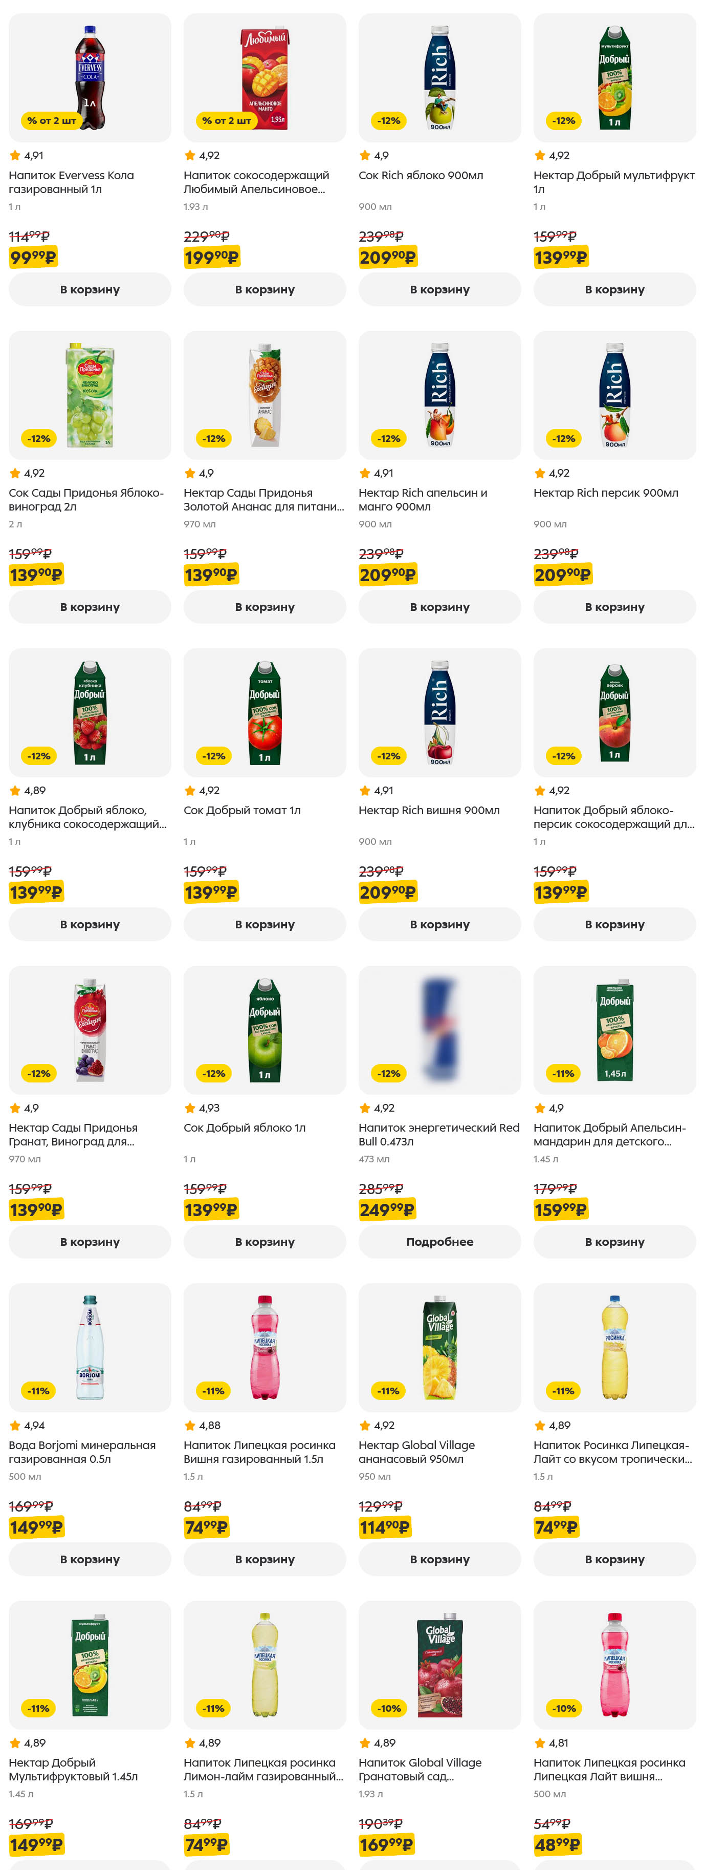
Task: Click the Red Bull 'Подробнее' button
Action: point(439,1241)
